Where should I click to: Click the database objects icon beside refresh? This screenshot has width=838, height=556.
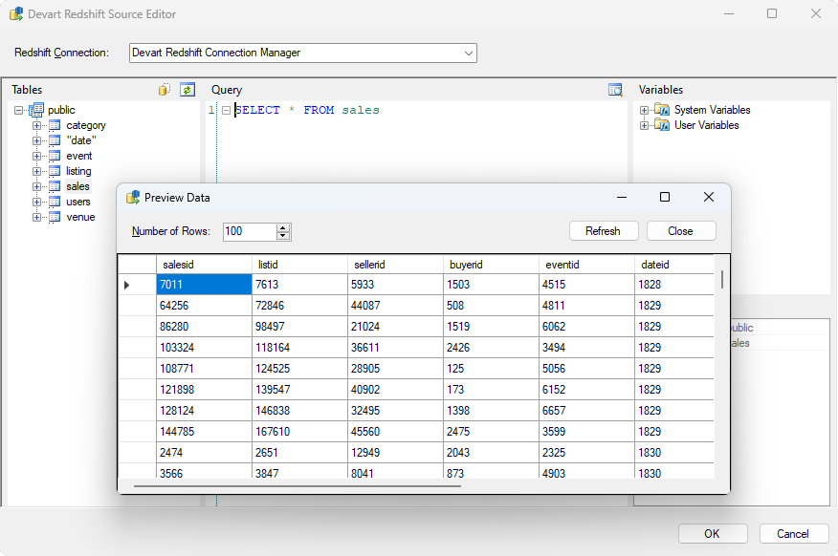pos(165,90)
